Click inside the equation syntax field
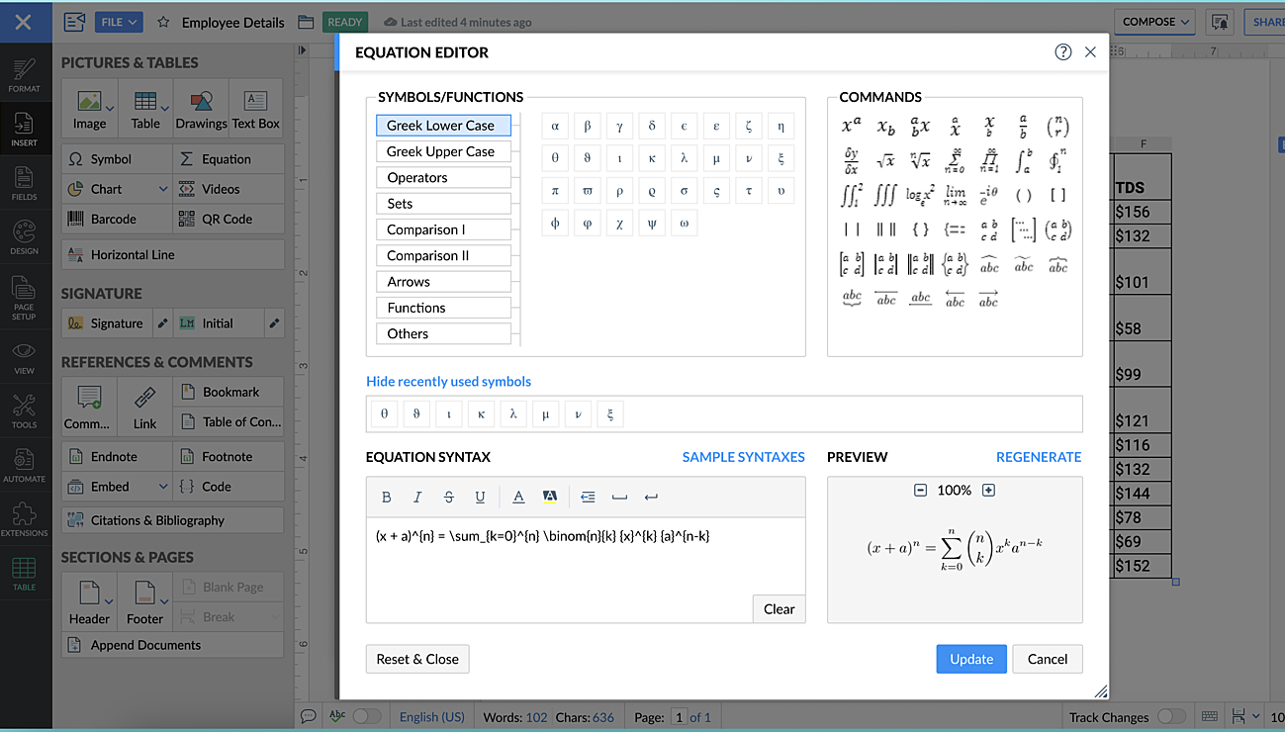Screen dimensions: 1285x732 [584, 564]
